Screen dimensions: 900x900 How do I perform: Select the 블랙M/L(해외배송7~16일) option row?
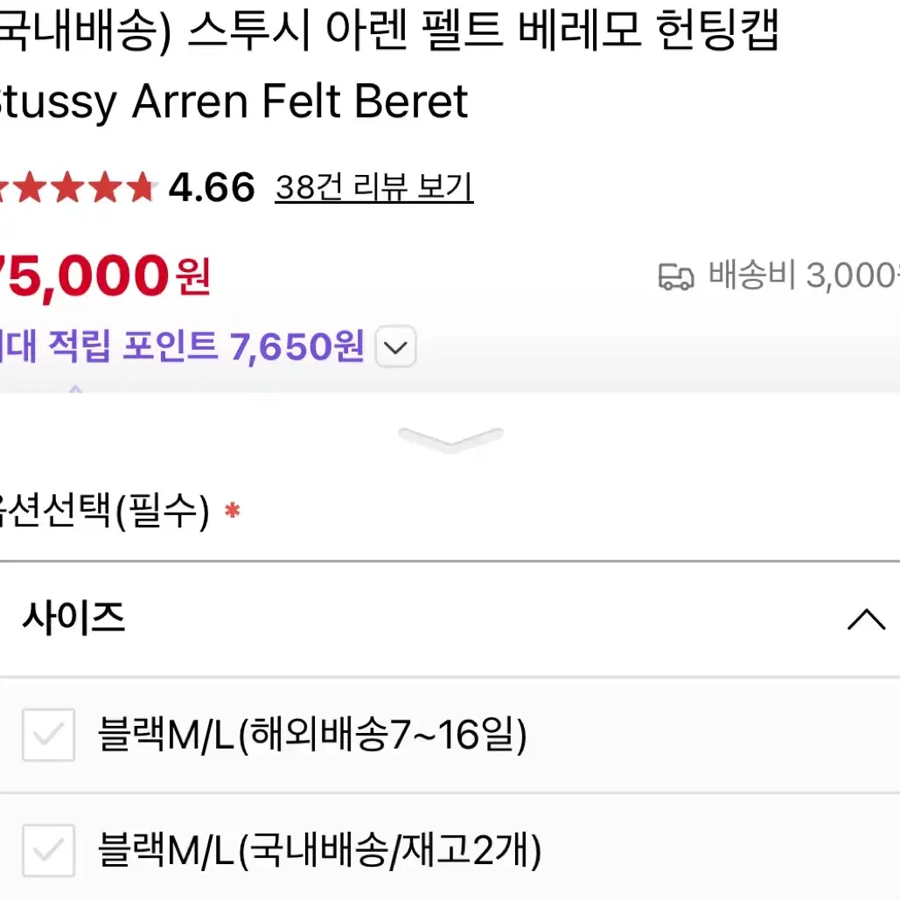coord(450,736)
